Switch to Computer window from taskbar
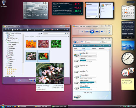 26,107
